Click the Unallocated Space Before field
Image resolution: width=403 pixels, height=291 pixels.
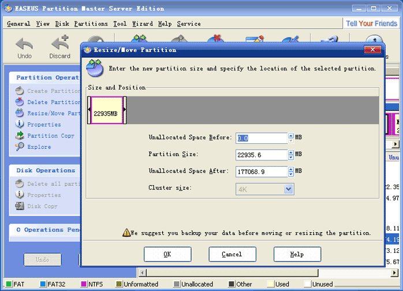point(262,138)
